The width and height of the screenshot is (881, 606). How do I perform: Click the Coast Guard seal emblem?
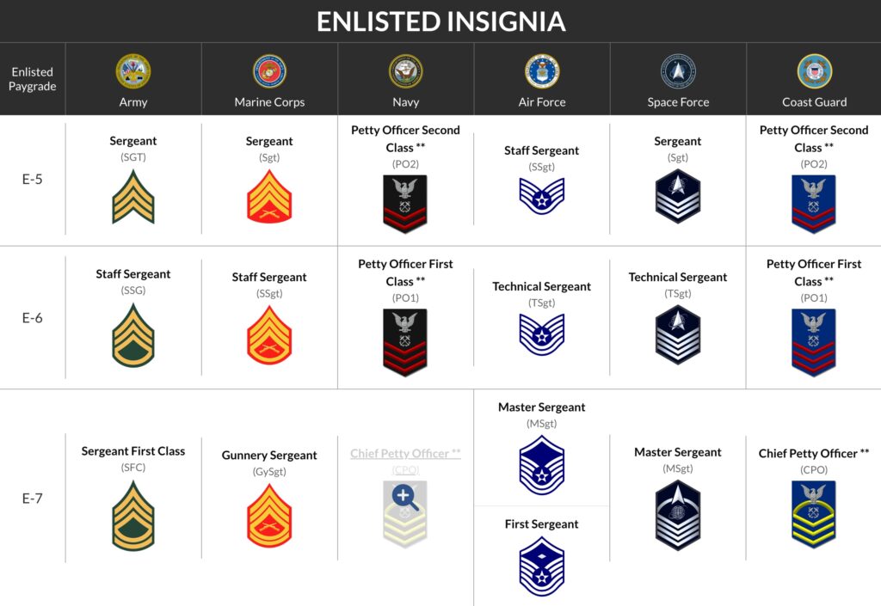(814, 71)
